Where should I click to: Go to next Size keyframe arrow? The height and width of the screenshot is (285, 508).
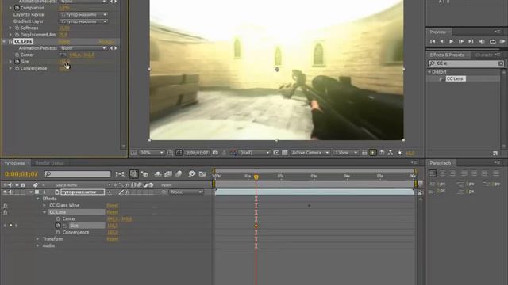(x=16, y=225)
